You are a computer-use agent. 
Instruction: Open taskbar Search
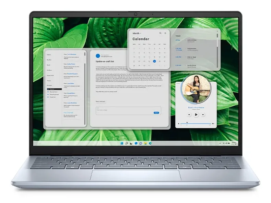[127, 143]
